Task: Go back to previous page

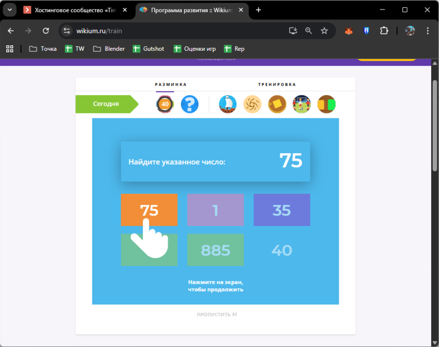Action: tap(11, 31)
